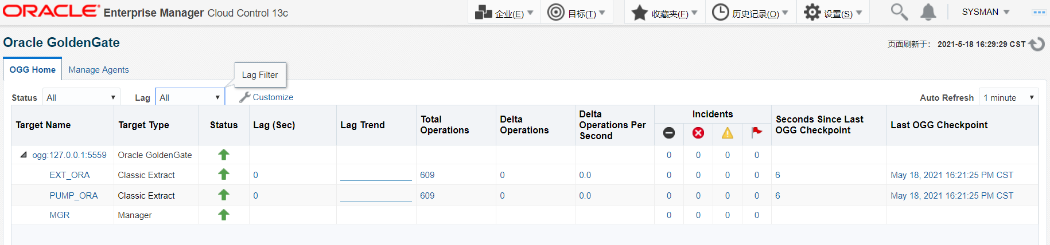Viewport: 1050px width, 245px height.
Task: Open the SYSMAN user menu
Action: tap(985, 12)
